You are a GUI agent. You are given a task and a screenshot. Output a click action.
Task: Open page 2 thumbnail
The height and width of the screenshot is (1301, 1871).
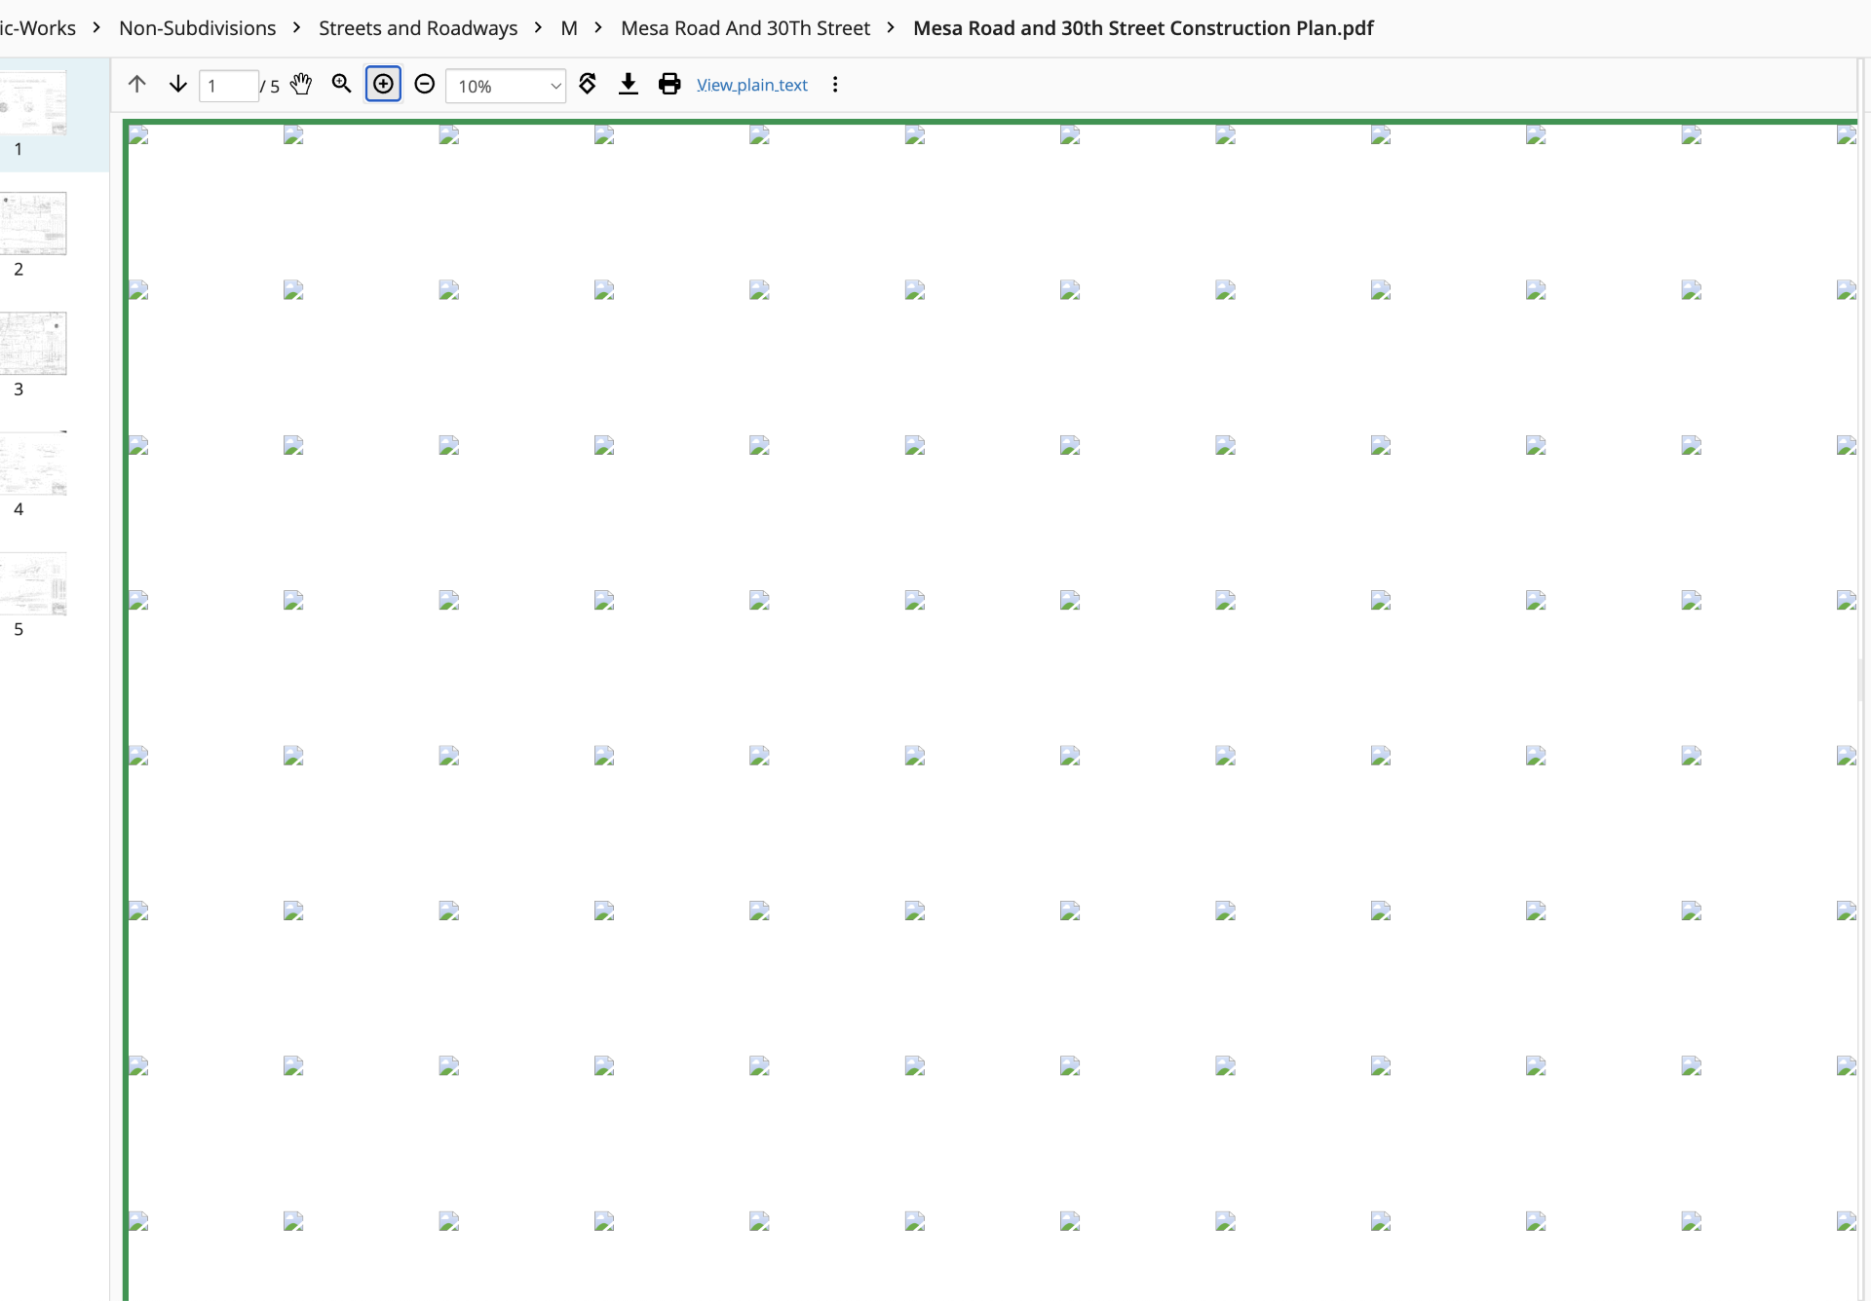[x=34, y=224]
